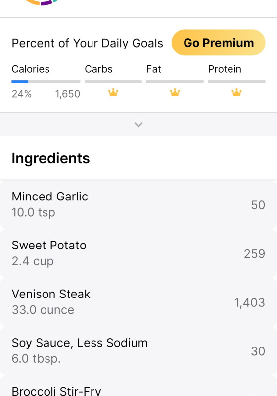Click the Protein premium crown icon
Viewport: 277px width, 396px height.
click(236, 92)
